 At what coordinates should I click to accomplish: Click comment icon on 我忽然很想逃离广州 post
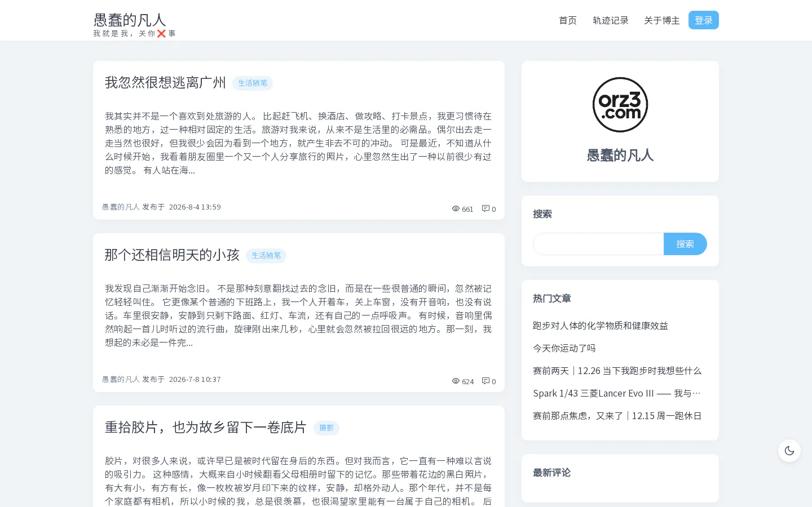click(x=486, y=209)
